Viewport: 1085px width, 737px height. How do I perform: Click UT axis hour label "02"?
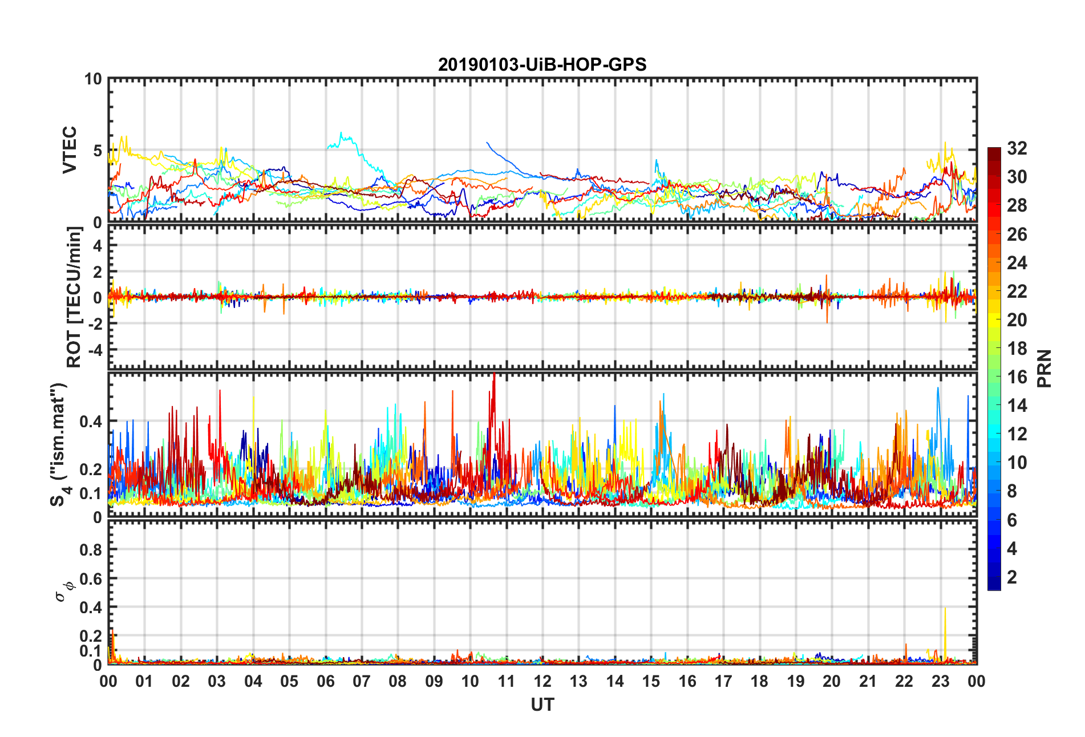coord(181,681)
